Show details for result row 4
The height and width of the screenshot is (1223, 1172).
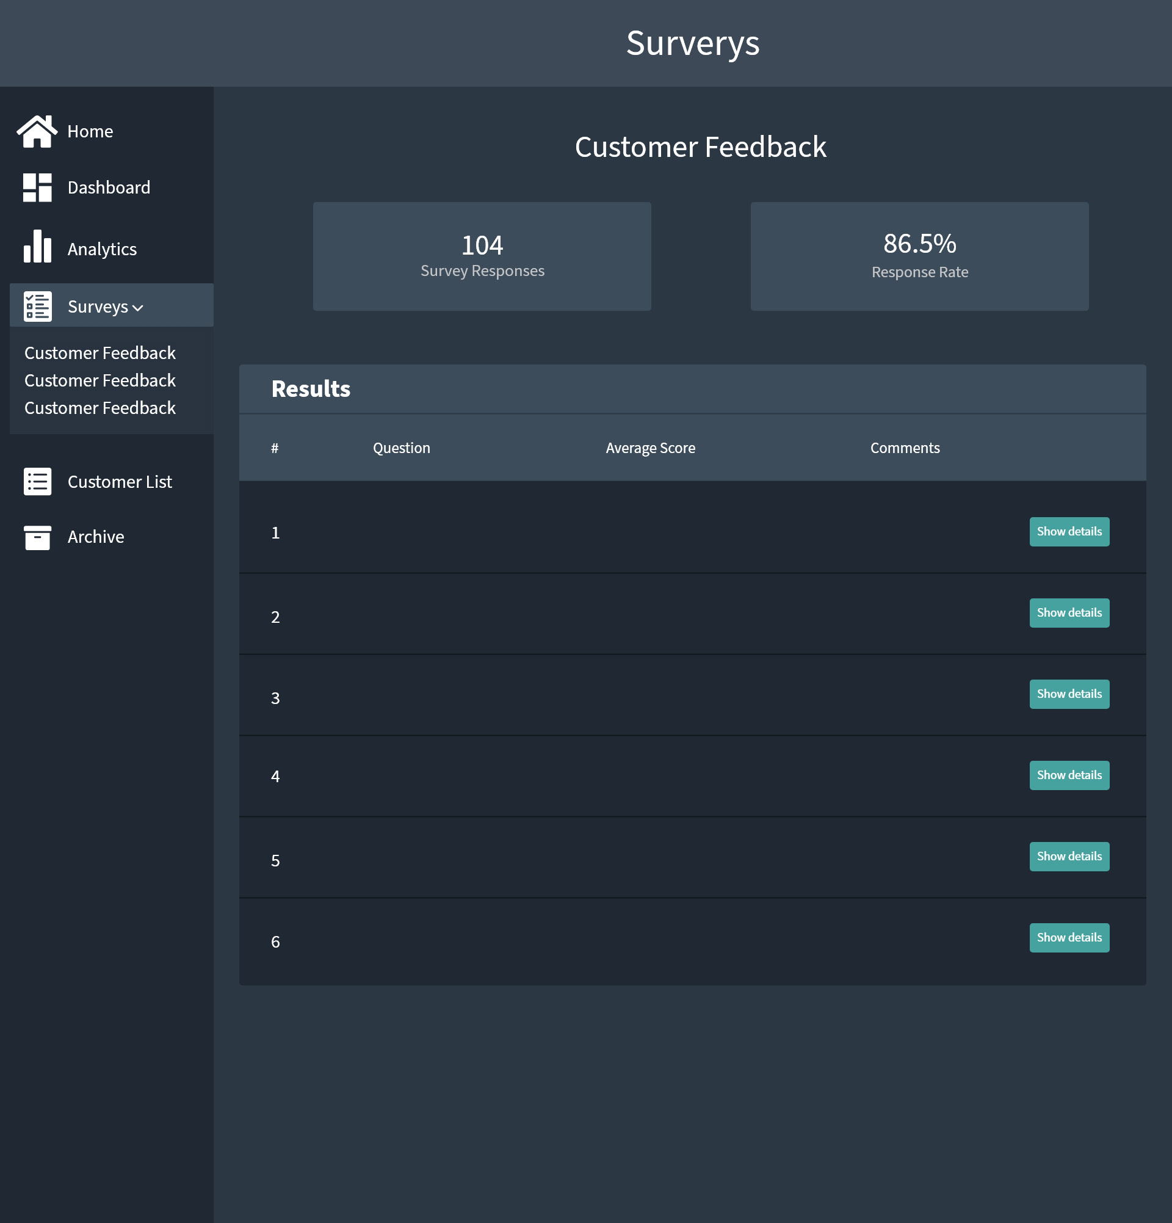click(1069, 775)
